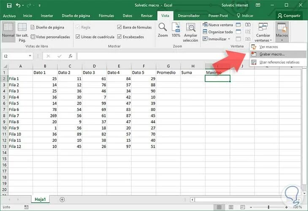The image size is (308, 211).
Task: Click the Indicar lightbulb search box
Action: tap(245, 16)
